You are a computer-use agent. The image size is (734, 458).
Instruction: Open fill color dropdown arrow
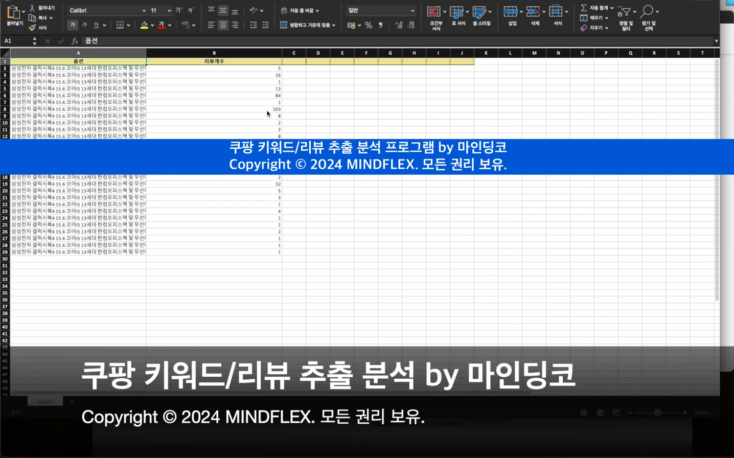pos(152,25)
